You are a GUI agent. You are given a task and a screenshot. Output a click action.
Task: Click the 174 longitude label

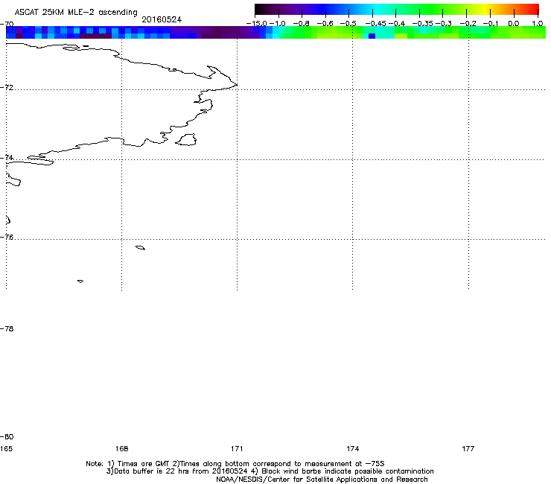click(352, 448)
